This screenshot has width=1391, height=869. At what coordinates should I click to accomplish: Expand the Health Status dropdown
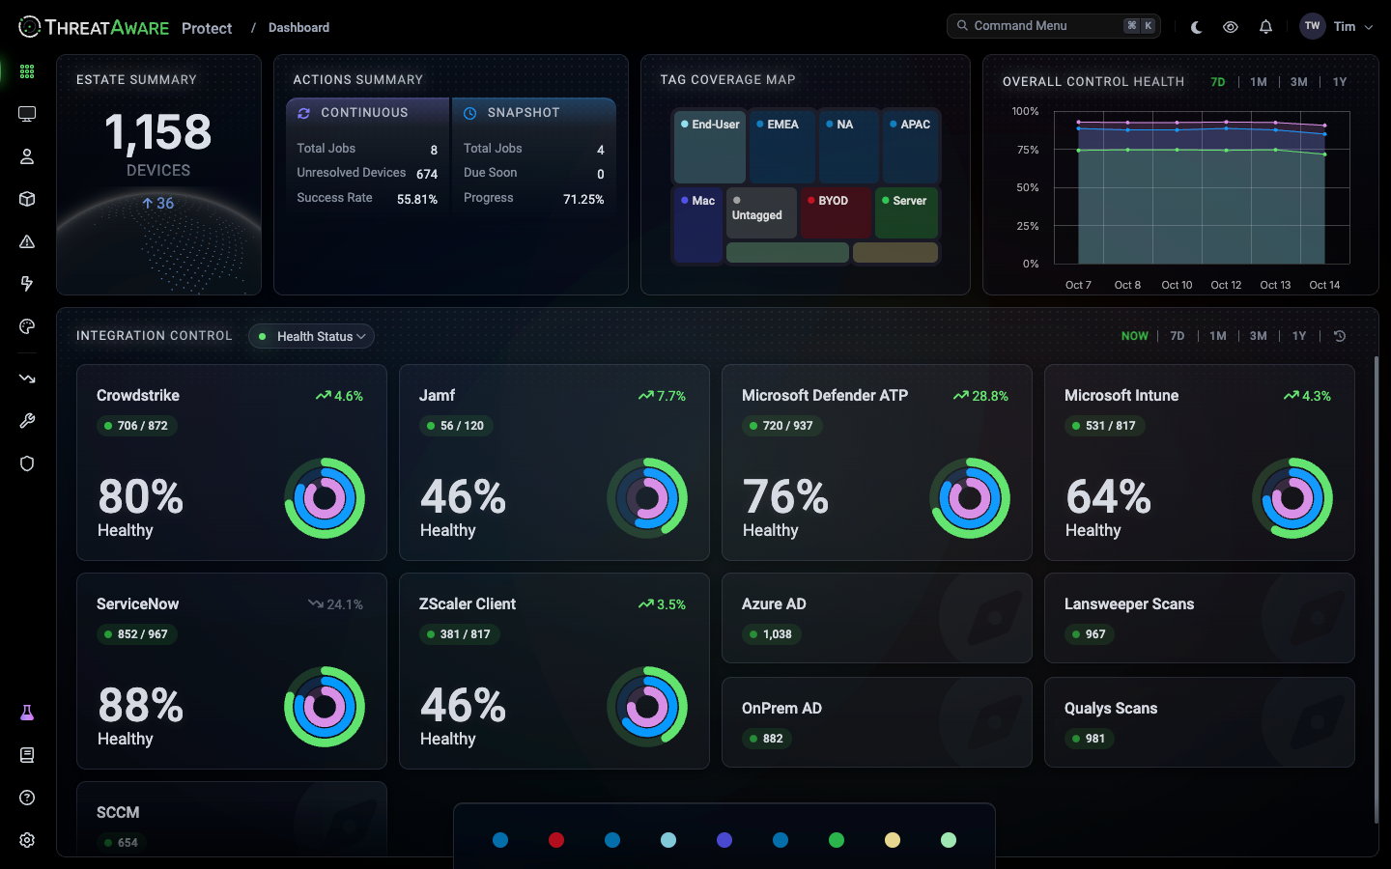tap(311, 336)
